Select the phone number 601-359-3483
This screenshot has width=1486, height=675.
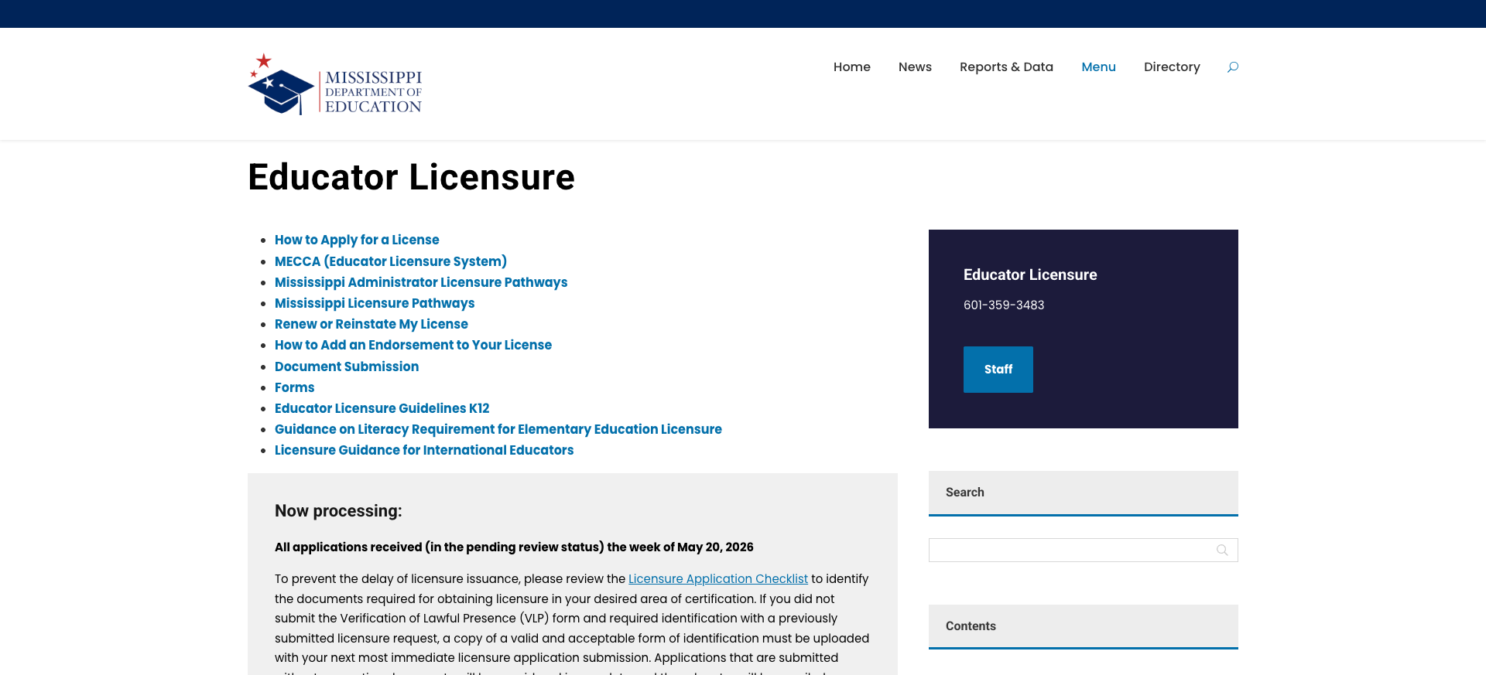point(1004,305)
